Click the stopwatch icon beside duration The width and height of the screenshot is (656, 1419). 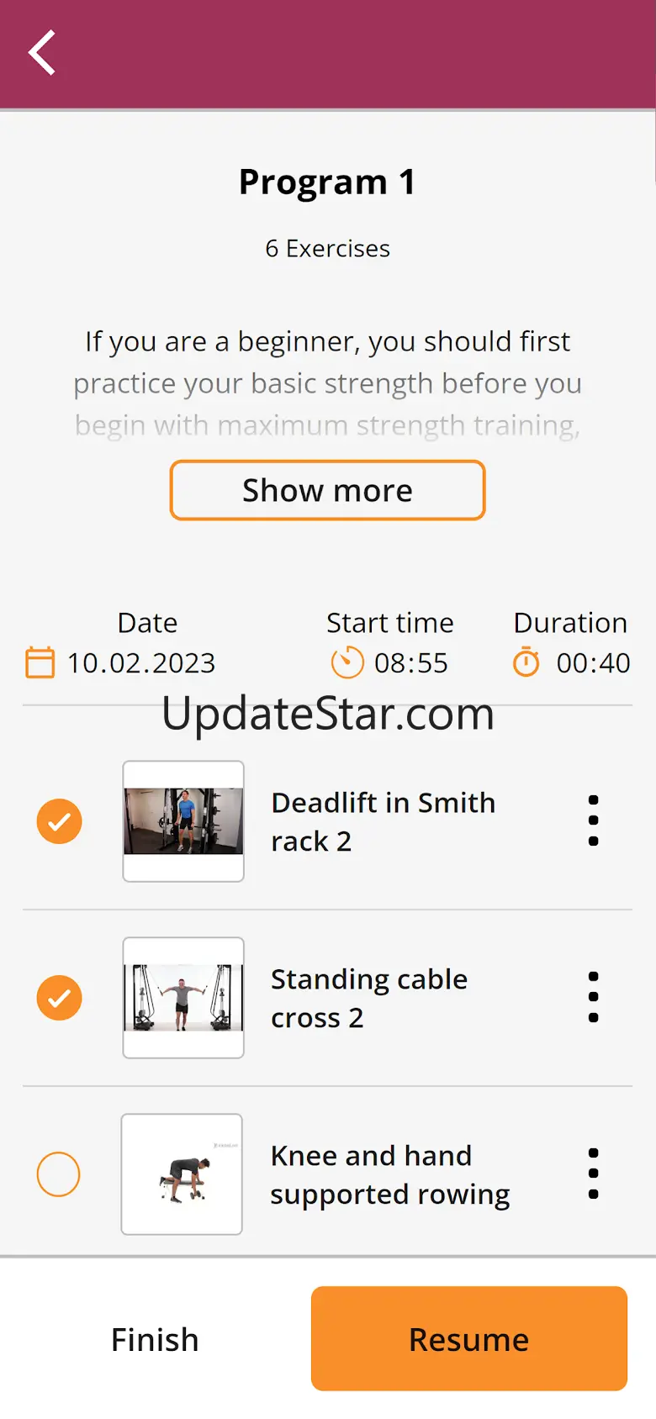pyautogui.click(x=526, y=662)
